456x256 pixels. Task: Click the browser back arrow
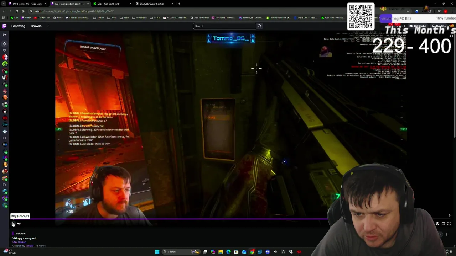4,11
